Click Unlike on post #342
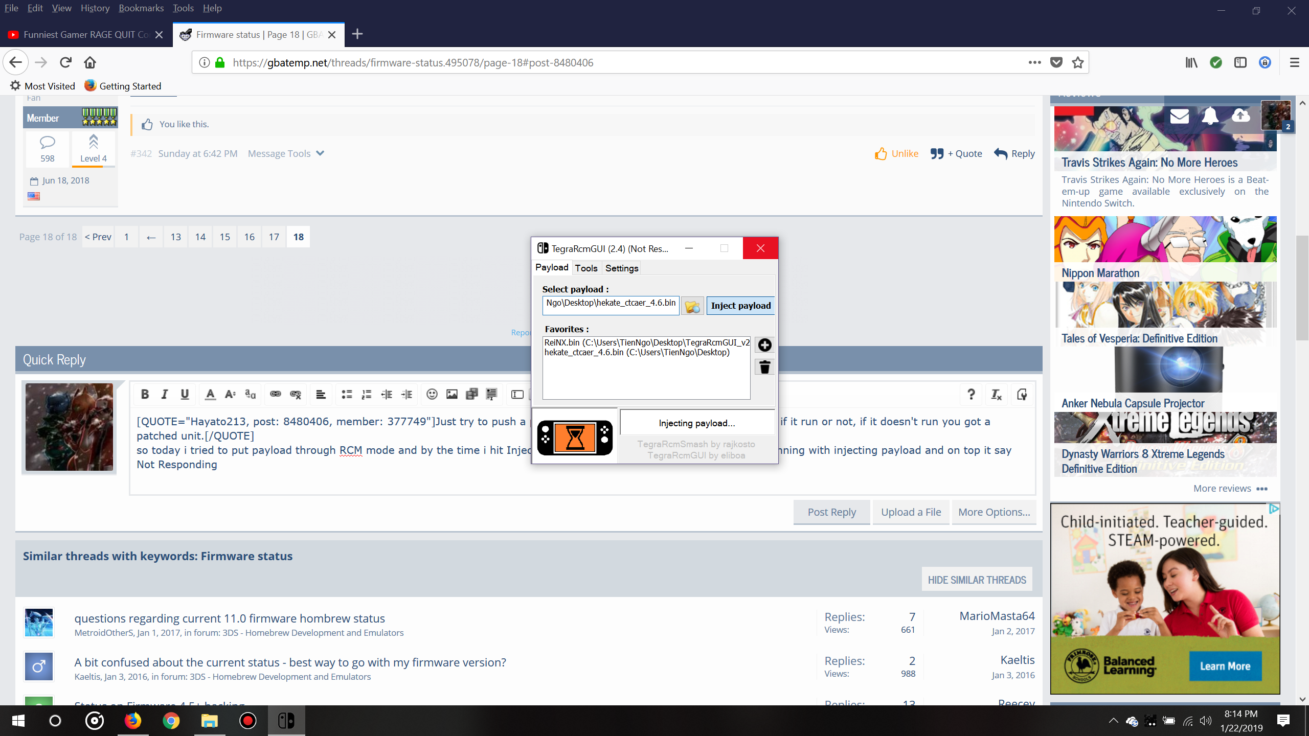Viewport: 1309px width, 736px height. point(896,153)
